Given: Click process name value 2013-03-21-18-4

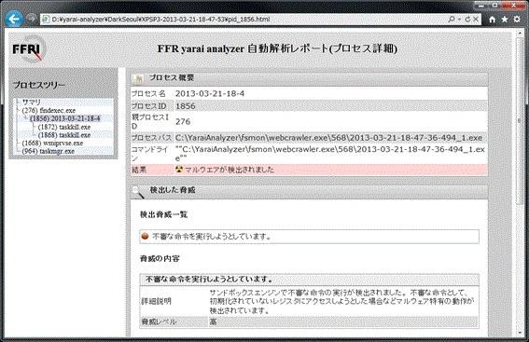Looking at the screenshot, I should coord(210,94).
